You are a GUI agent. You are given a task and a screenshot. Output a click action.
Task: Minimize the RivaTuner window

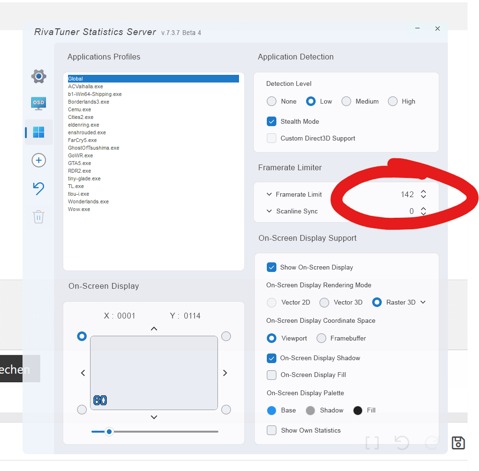pos(417,28)
